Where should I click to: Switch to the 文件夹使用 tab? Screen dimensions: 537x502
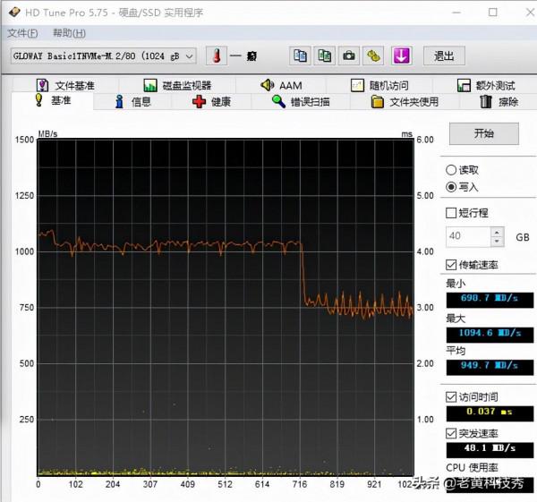405,102
